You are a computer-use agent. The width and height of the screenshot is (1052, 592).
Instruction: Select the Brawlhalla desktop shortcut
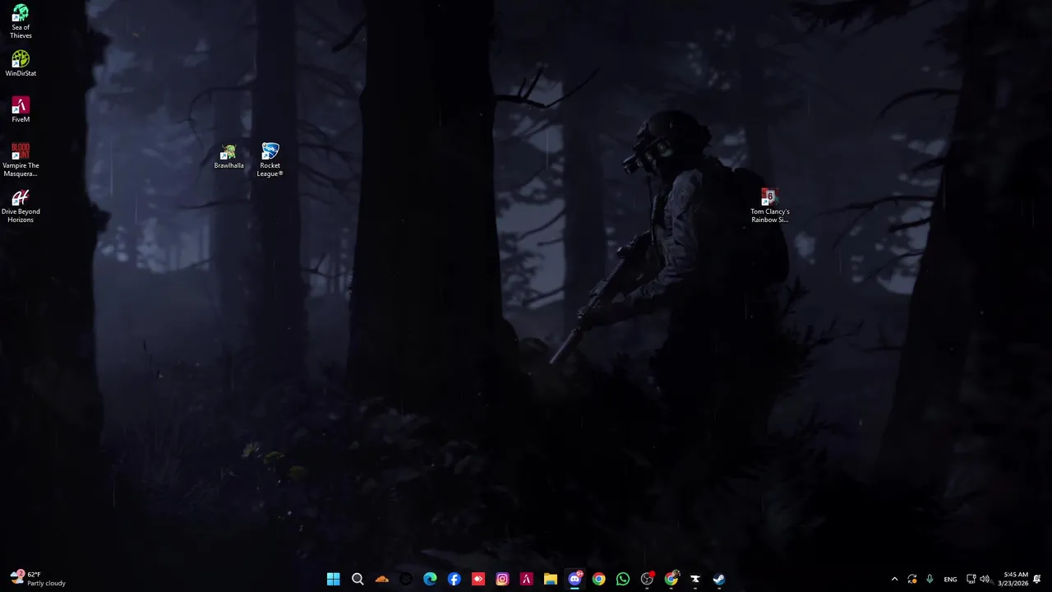(228, 156)
